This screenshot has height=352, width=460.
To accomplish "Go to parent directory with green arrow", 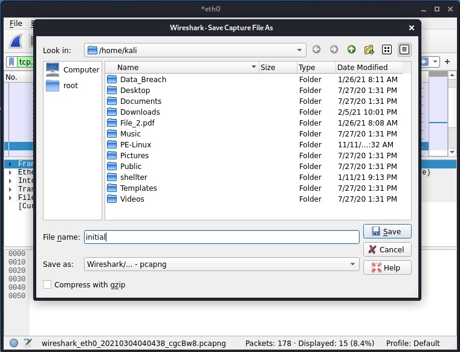I will pos(351,50).
